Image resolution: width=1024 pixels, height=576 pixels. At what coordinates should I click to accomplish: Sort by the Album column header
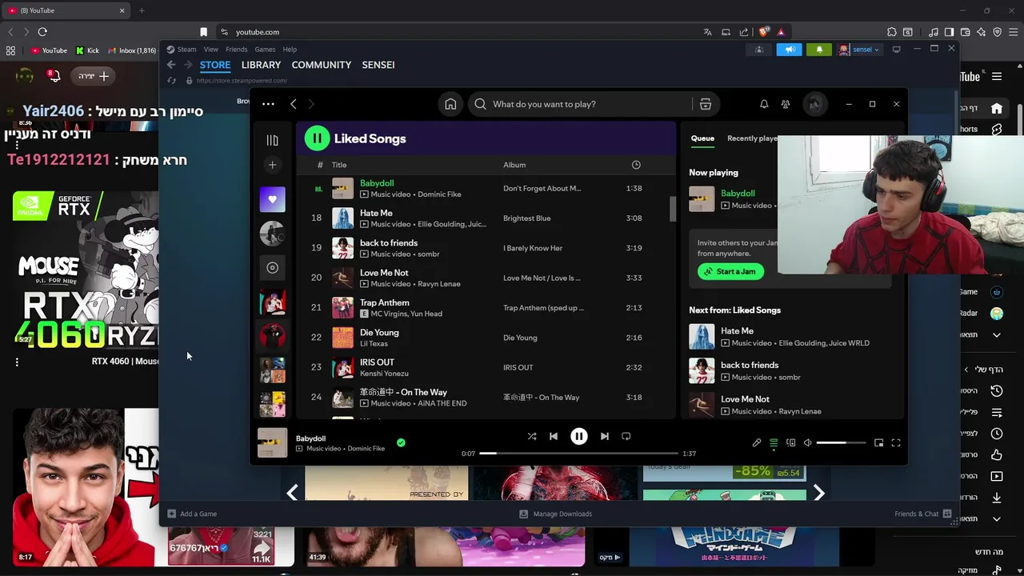(514, 165)
